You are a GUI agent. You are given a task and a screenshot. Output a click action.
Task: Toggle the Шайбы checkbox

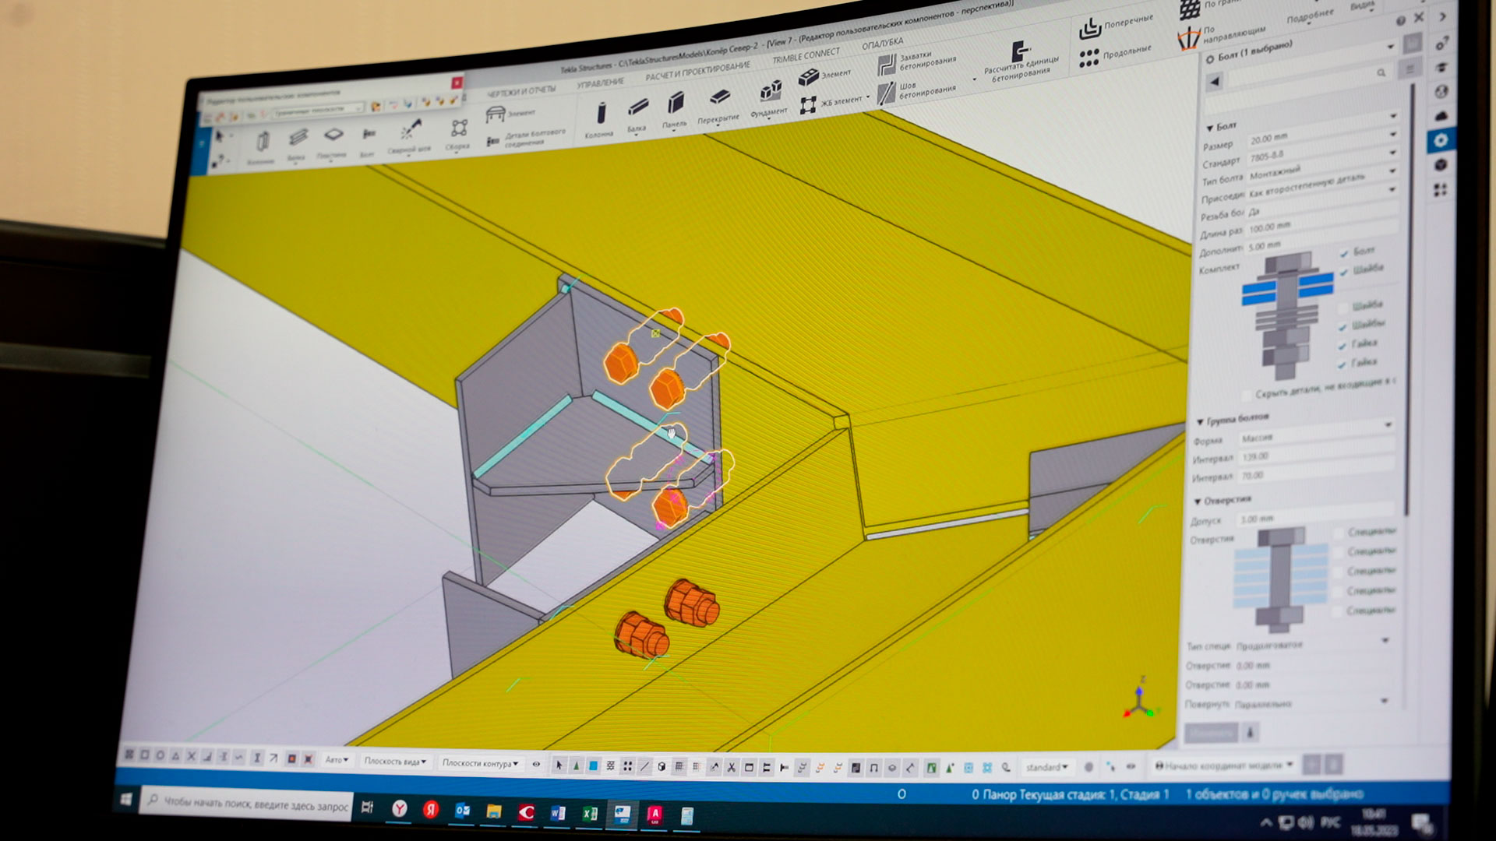coord(1343,327)
